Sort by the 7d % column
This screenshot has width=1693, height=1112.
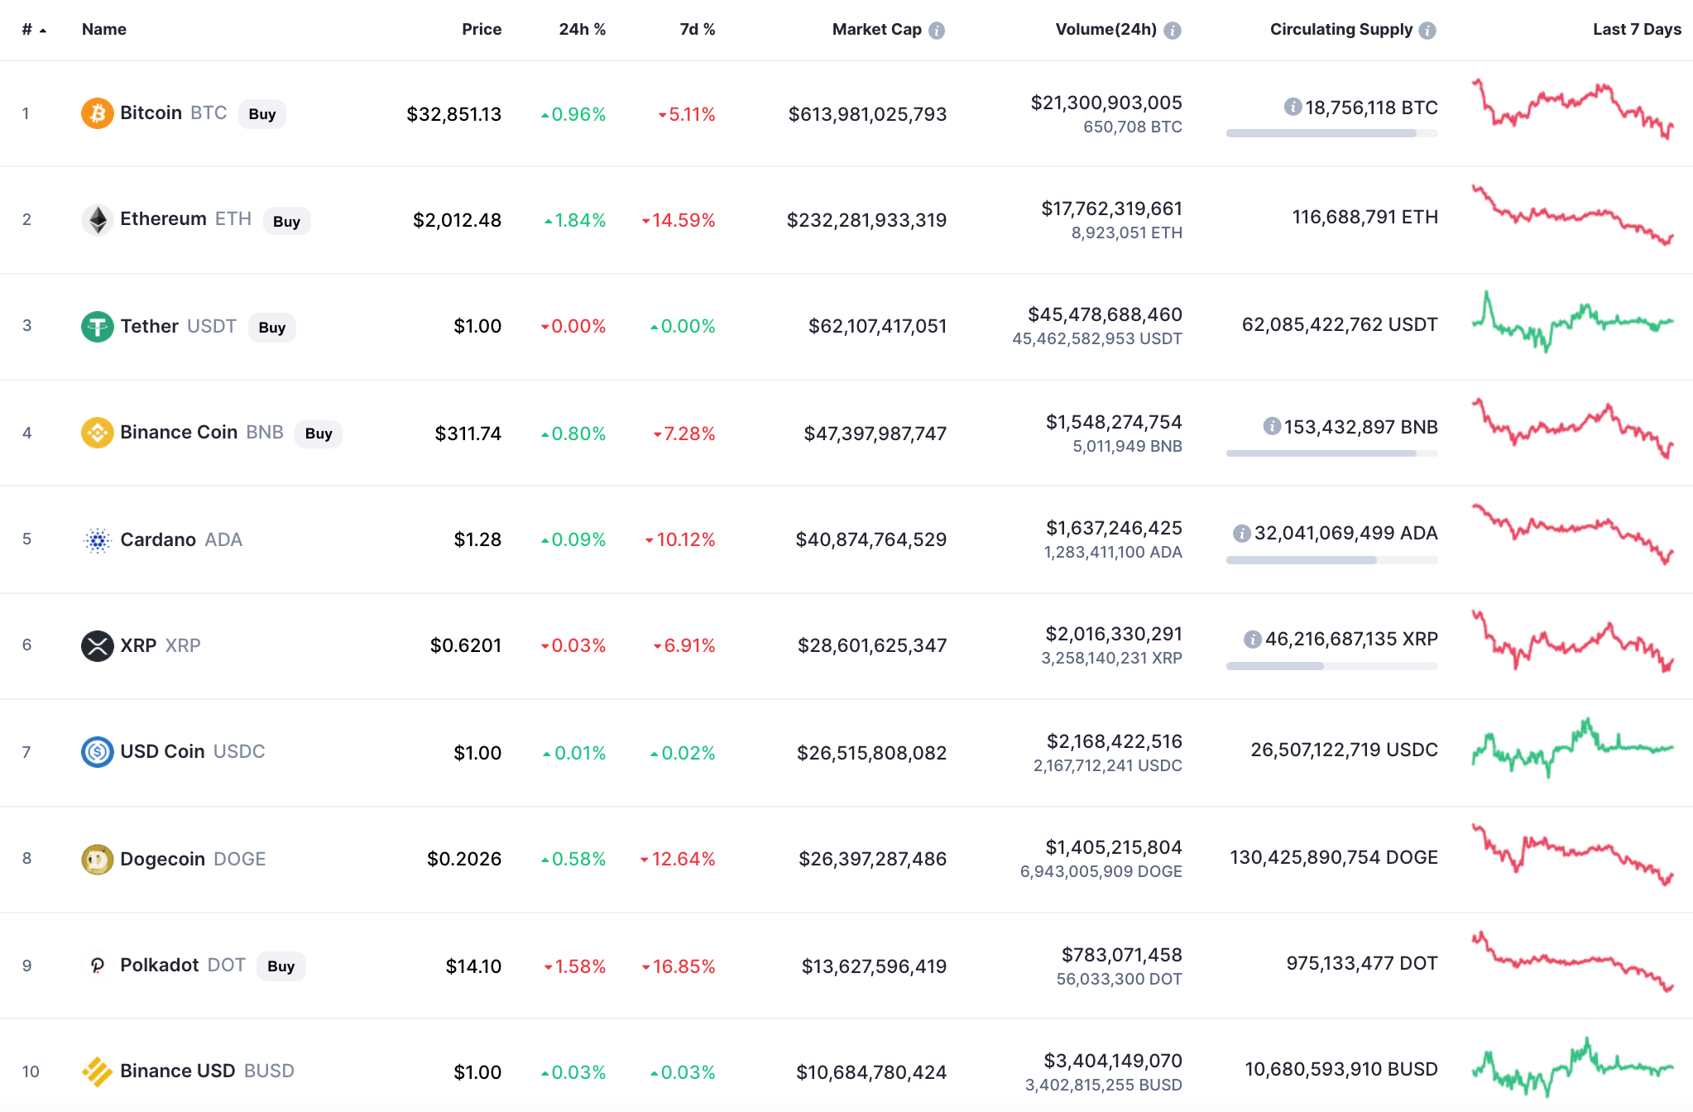[x=698, y=29]
